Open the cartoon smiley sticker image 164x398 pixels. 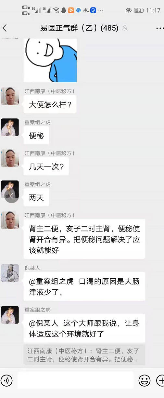(50, 60)
